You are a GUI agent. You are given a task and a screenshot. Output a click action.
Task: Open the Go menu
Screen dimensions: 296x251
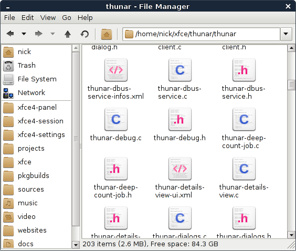point(67,18)
